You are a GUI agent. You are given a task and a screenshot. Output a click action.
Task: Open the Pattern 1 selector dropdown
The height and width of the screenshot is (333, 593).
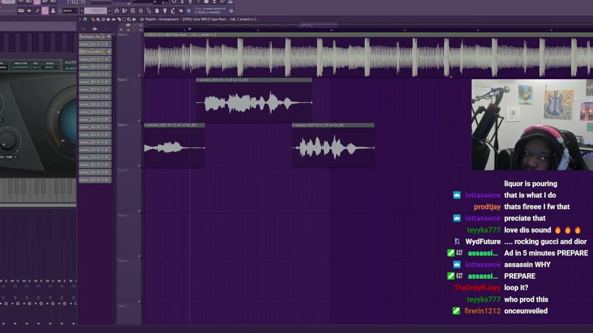tap(95, 11)
